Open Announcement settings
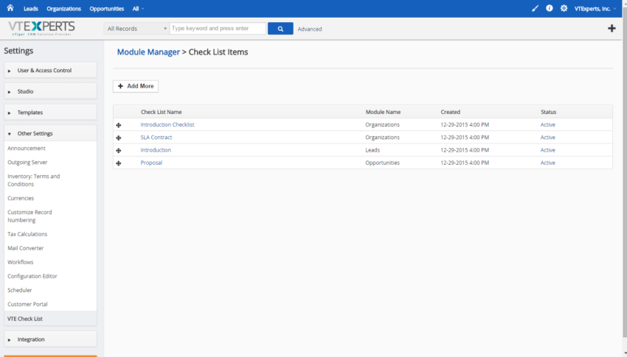This screenshot has width=627, height=357. tap(27, 149)
